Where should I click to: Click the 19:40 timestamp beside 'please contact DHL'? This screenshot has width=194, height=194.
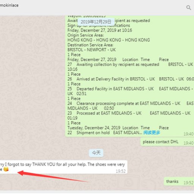coord(188,143)
